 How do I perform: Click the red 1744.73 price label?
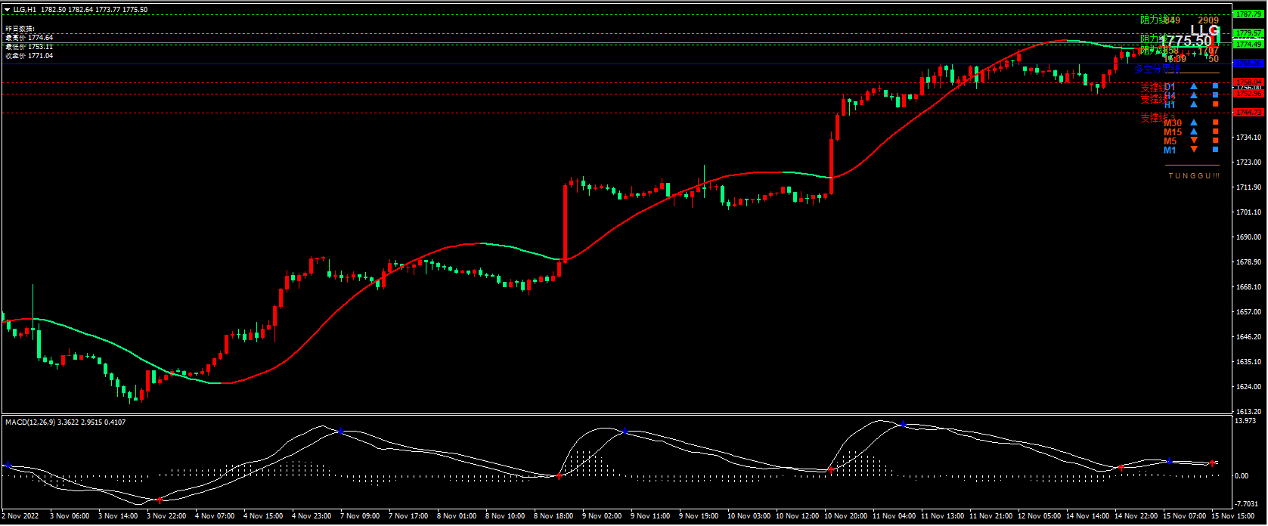click(1248, 112)
